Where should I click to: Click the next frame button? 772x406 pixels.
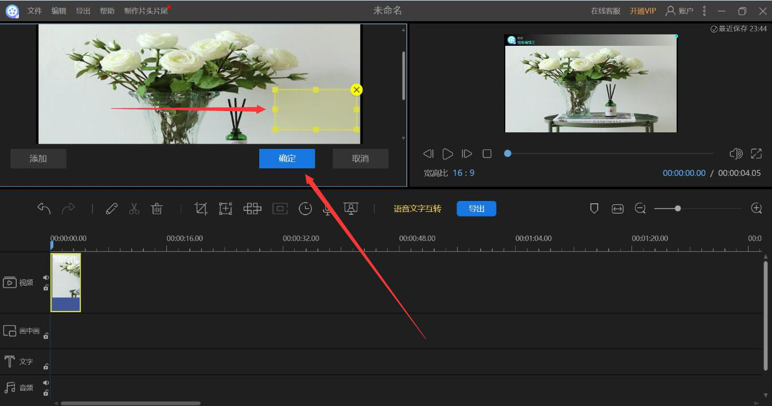pos(467,153)
